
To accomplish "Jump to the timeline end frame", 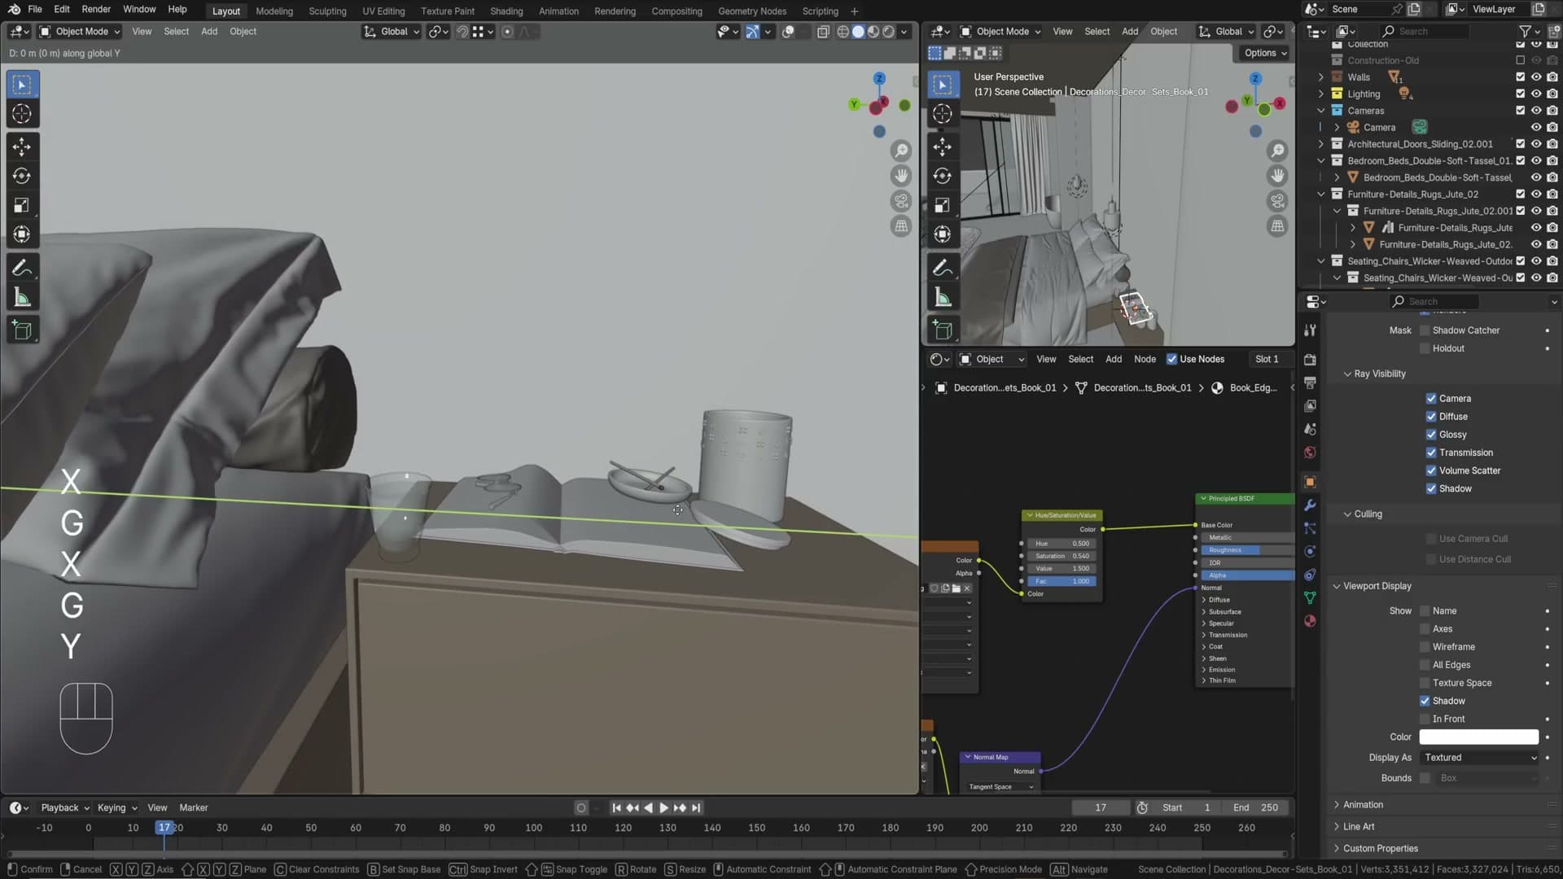I will (695, 808).
